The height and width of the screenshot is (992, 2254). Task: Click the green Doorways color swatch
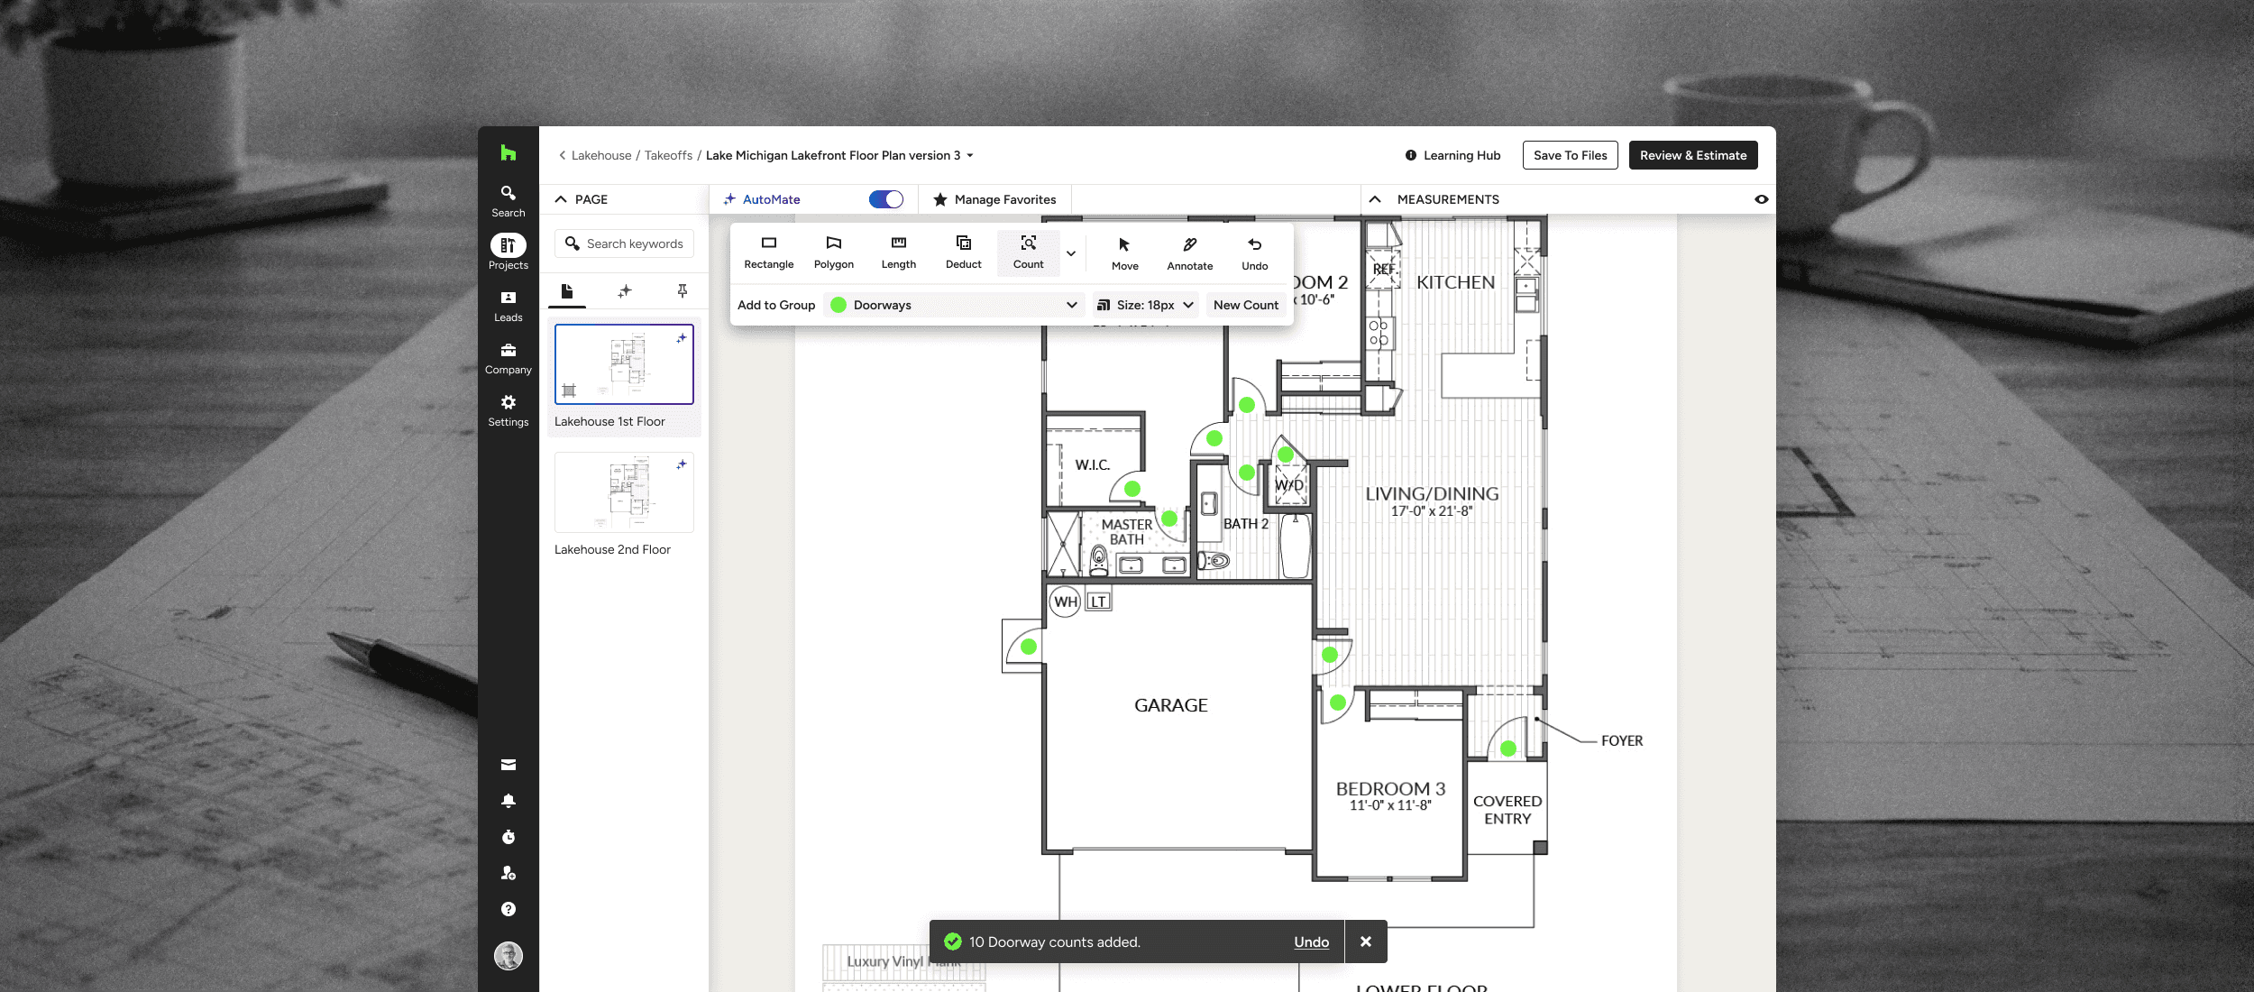point(838,305)
